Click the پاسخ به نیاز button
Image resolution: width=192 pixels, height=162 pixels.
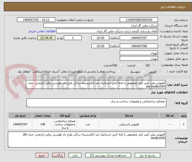(x=147, y=155)
